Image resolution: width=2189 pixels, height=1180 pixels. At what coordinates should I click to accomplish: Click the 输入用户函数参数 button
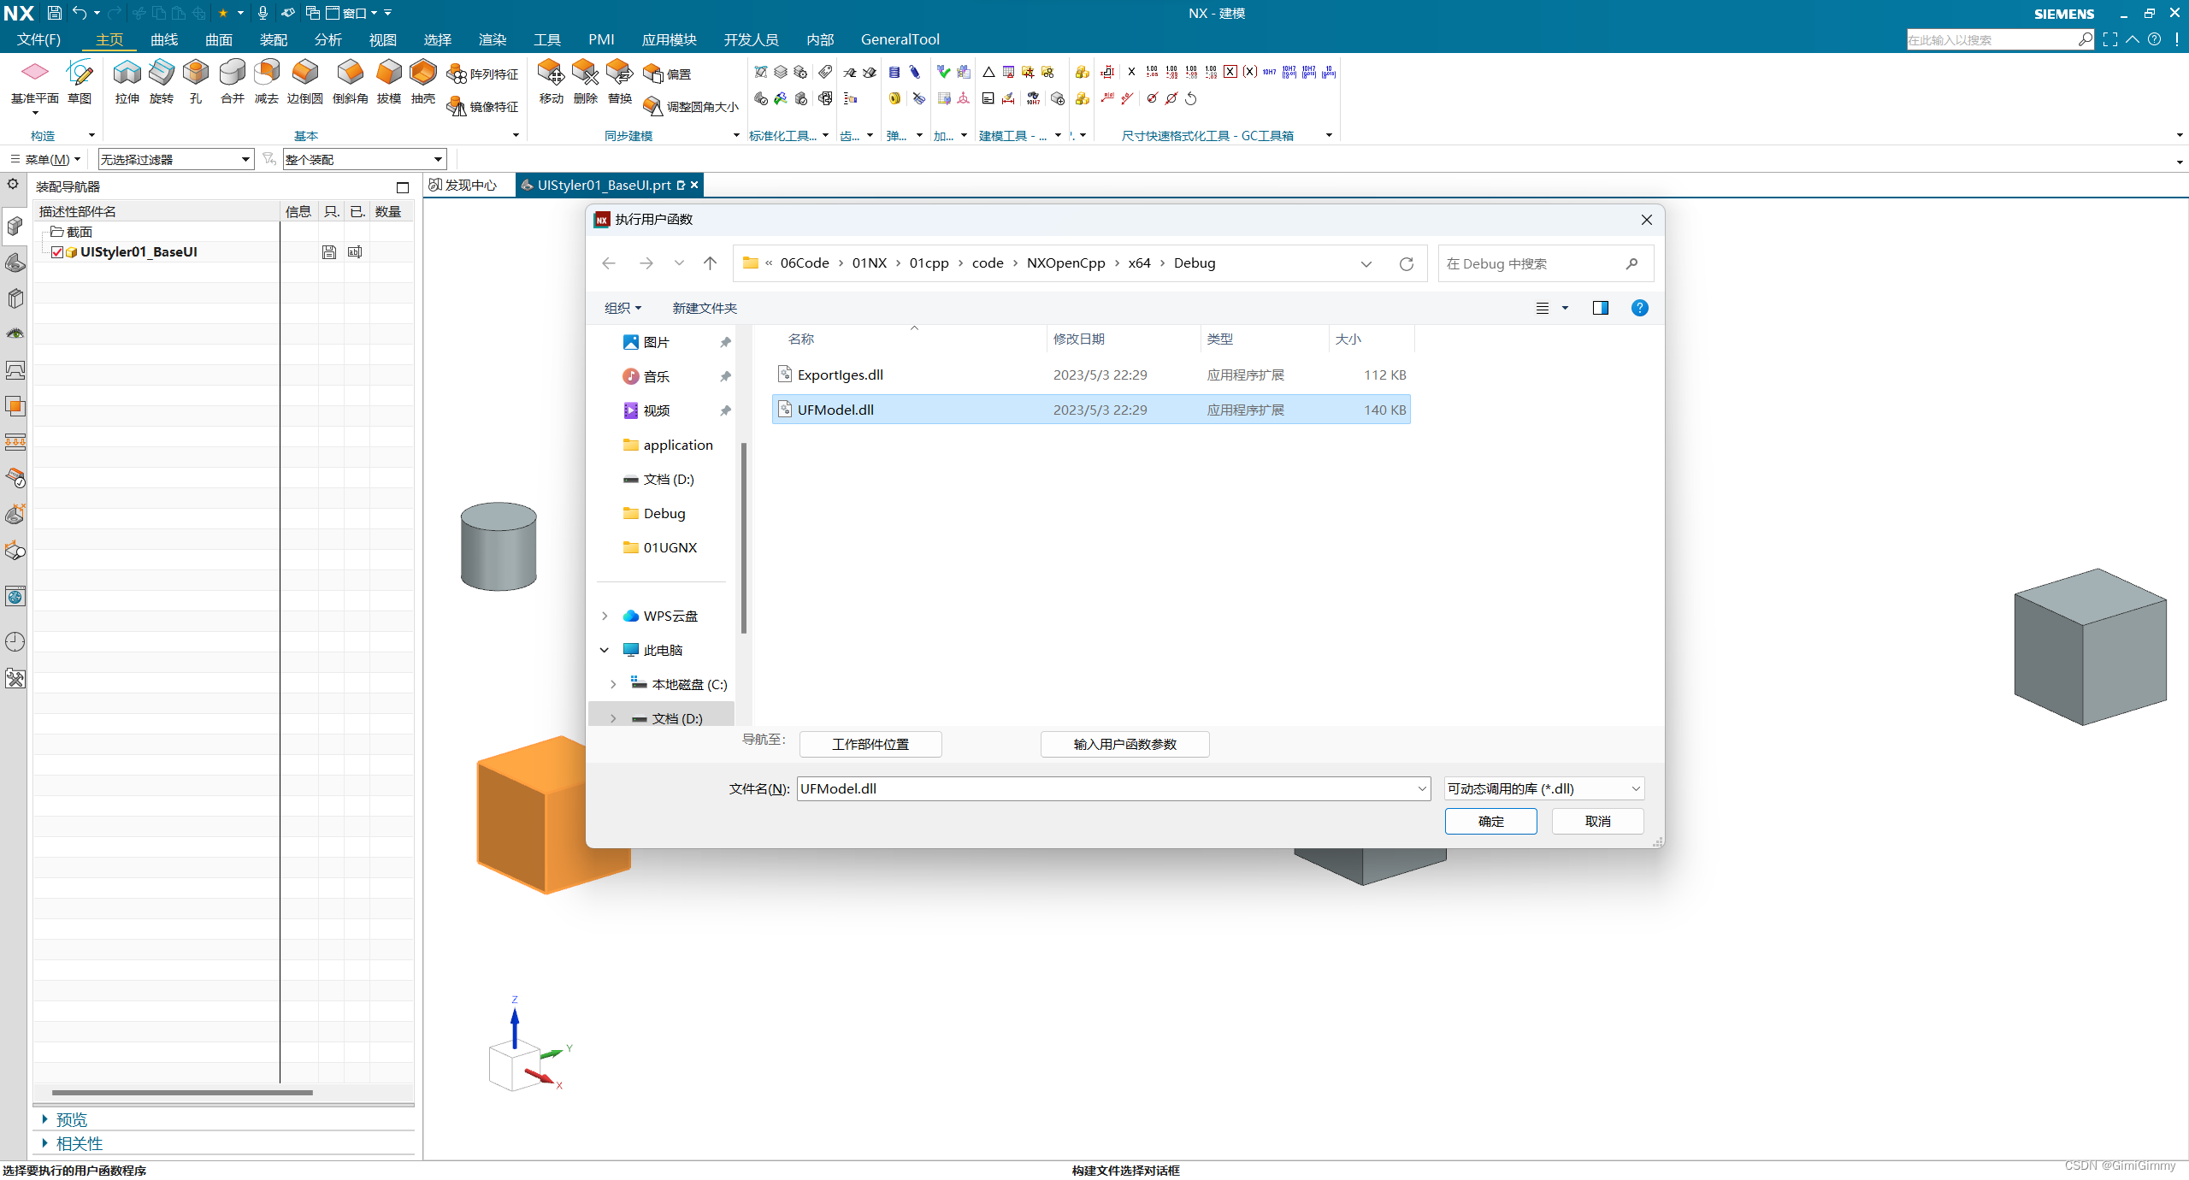pos(1125,744)
